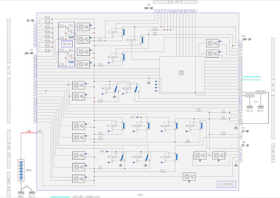Select the R15 relay in the Delphi module
This screenshot has width=280, height=198.
(x=72, y=59)
